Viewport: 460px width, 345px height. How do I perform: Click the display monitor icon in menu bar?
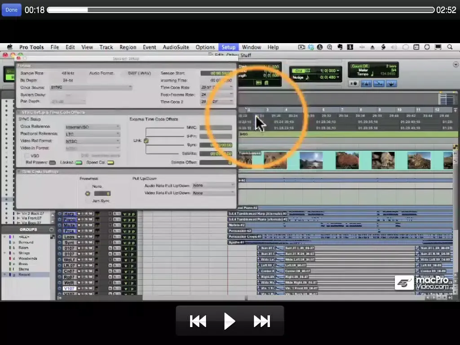point(438,47)
